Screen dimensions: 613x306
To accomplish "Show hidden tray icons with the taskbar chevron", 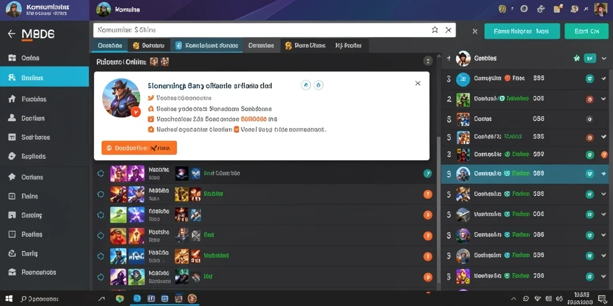I will pos(514,299).
